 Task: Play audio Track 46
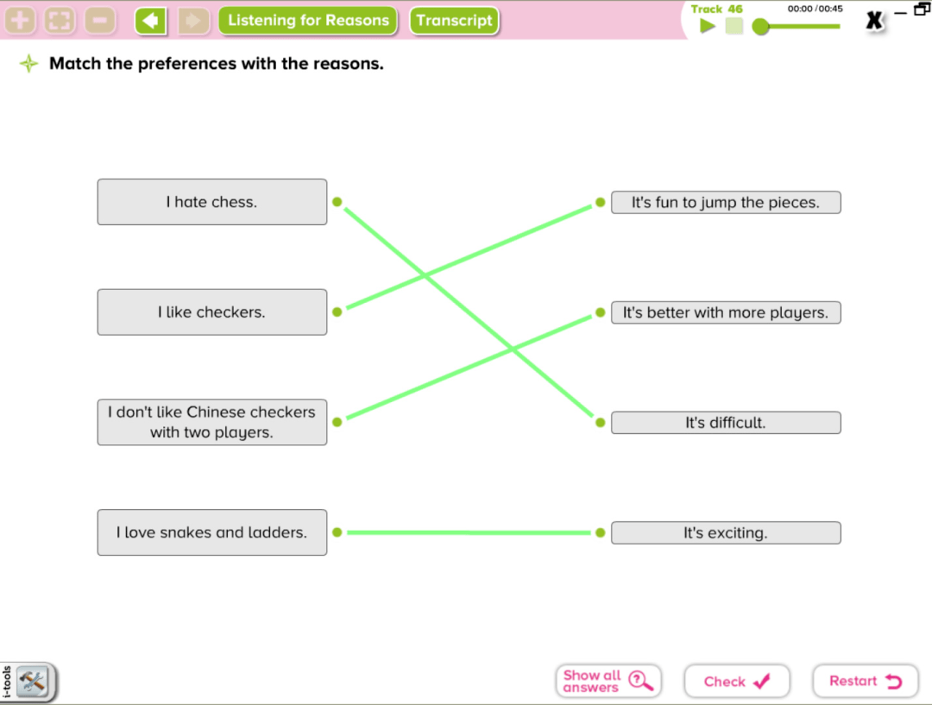coord(708,26)
